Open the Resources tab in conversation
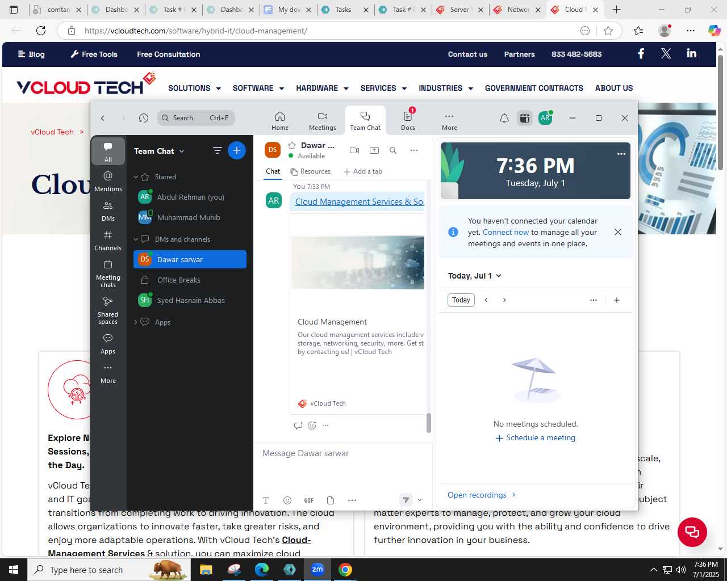 310,171
